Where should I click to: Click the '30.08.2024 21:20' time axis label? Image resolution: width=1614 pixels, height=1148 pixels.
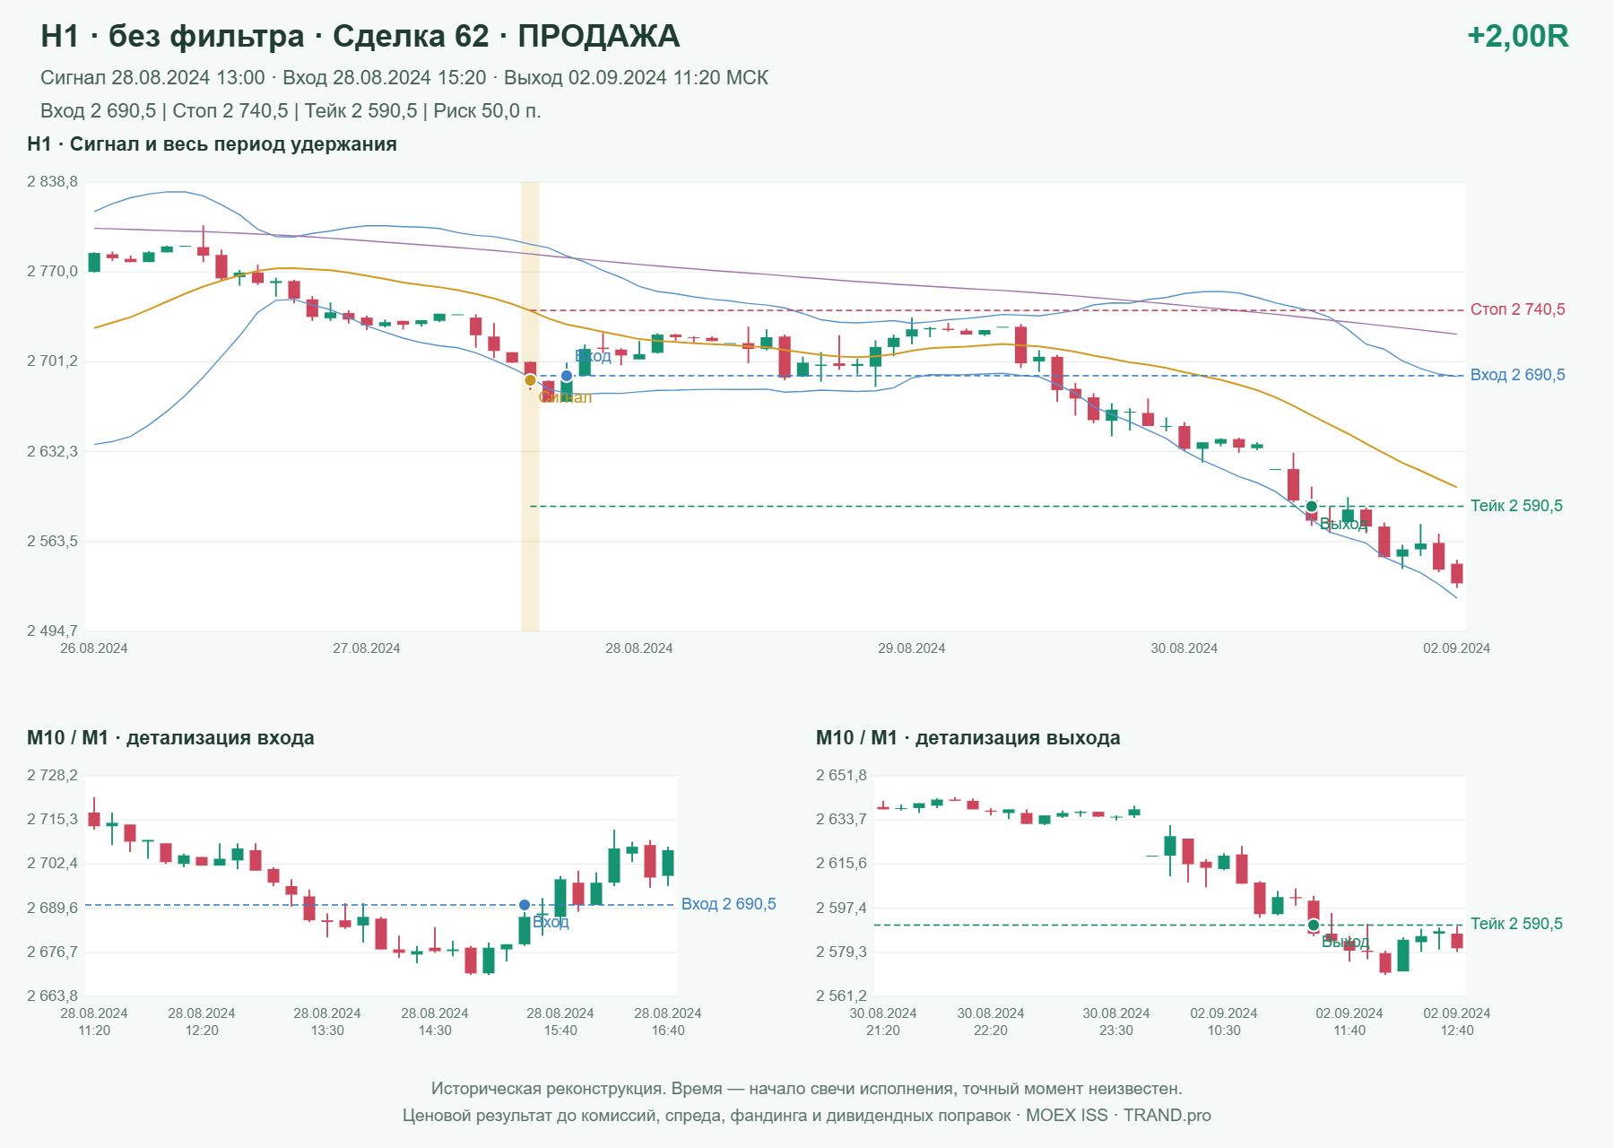tap(883, 1022)
